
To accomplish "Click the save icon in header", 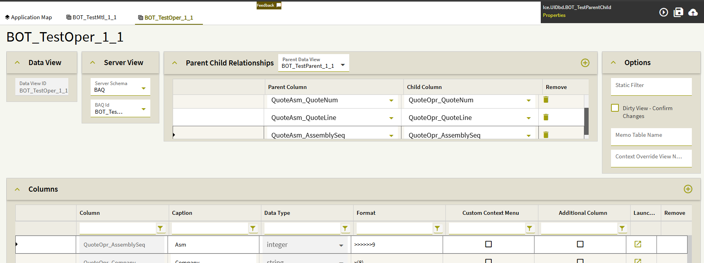I will [x=678, y=13].
